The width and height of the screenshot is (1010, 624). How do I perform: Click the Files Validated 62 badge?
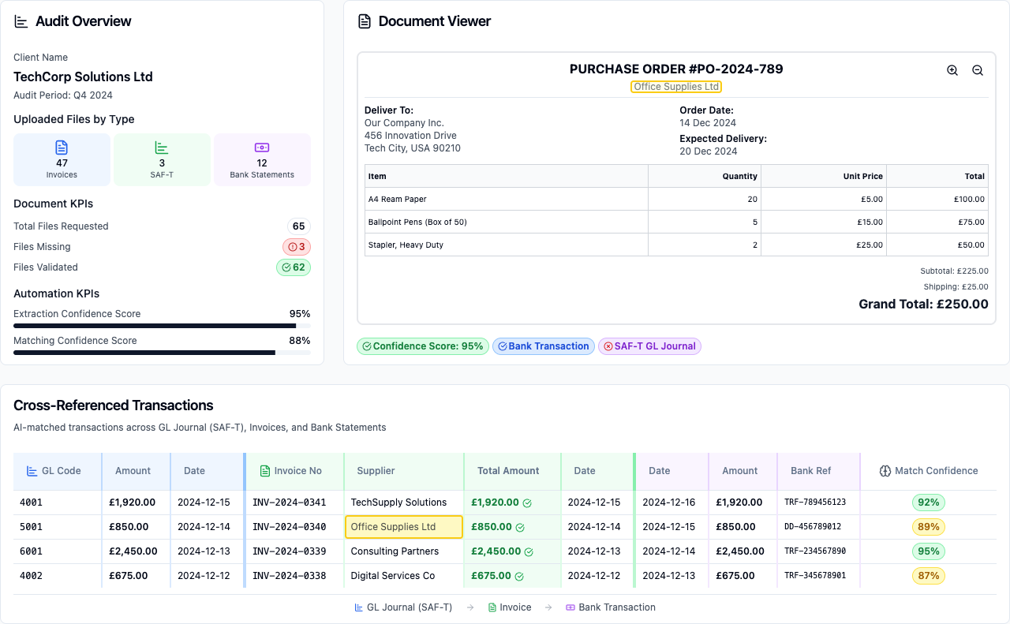click(293, 267)
